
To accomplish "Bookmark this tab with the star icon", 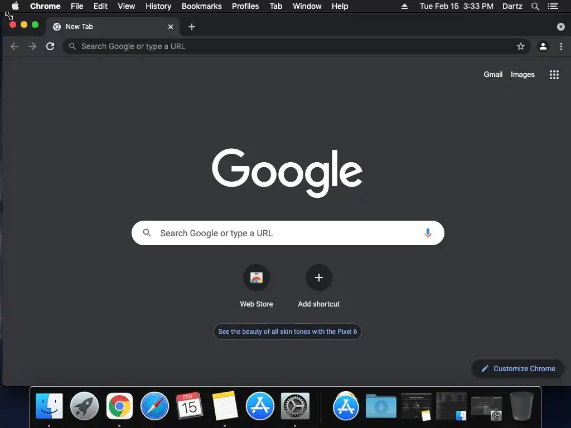I will click(x=521, y=46).
